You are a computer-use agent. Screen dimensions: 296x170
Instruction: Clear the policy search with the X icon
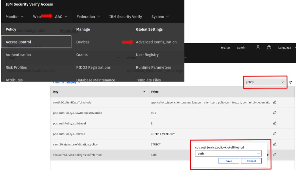282,82
